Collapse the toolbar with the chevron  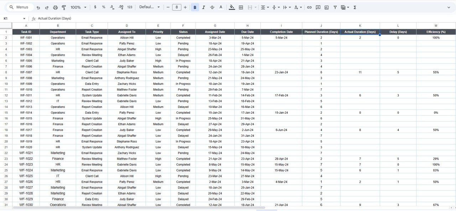450,7
